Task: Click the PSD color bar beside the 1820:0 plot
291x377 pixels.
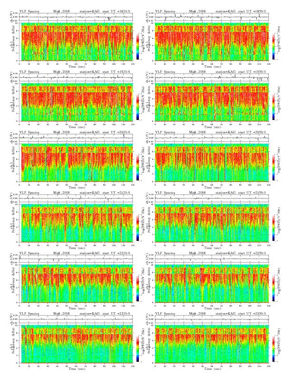Action: pyautogui.click(x=137, y=46)
